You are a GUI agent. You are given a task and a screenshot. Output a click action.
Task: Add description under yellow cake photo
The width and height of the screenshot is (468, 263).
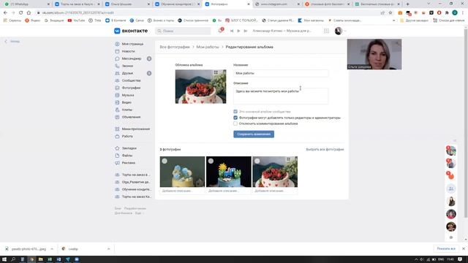click(182, 191)
